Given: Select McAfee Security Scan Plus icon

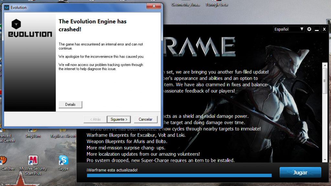Looking at the screenshot, I should coord(33,165).
